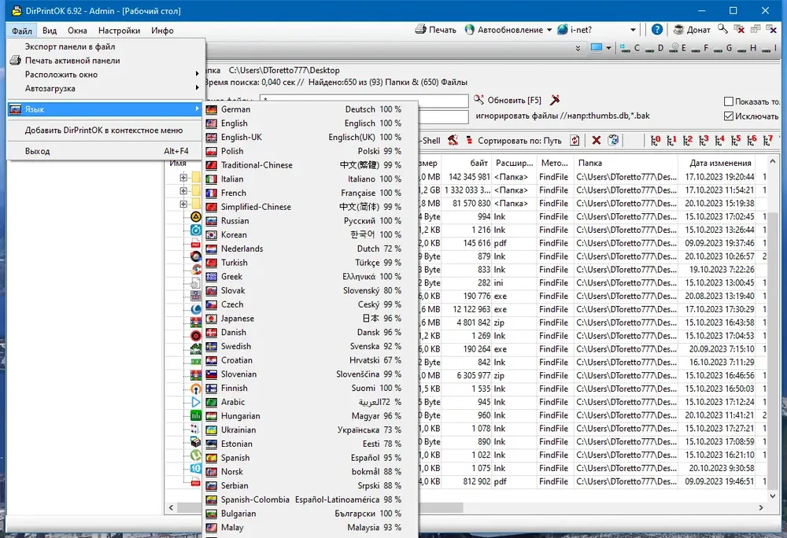The width and height of the screenshot is (787, 538).
Task: Click the refresh document icon right of red X
Action: [x=613, y=140]
